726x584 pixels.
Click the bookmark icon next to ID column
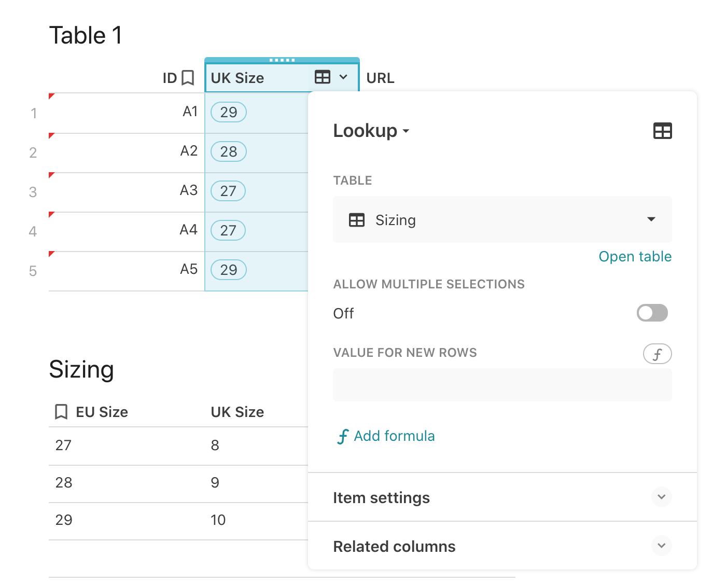coord(188,78)
